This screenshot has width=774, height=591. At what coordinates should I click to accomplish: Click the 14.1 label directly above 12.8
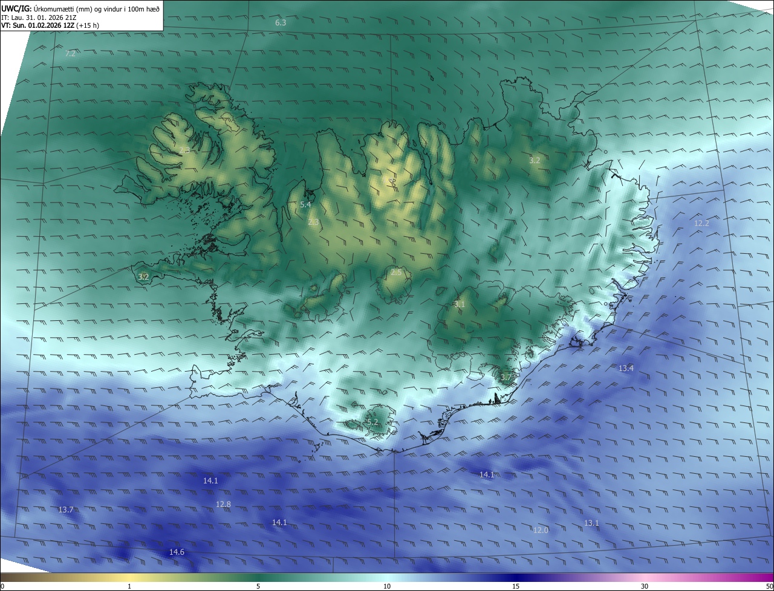coord(210,481)
